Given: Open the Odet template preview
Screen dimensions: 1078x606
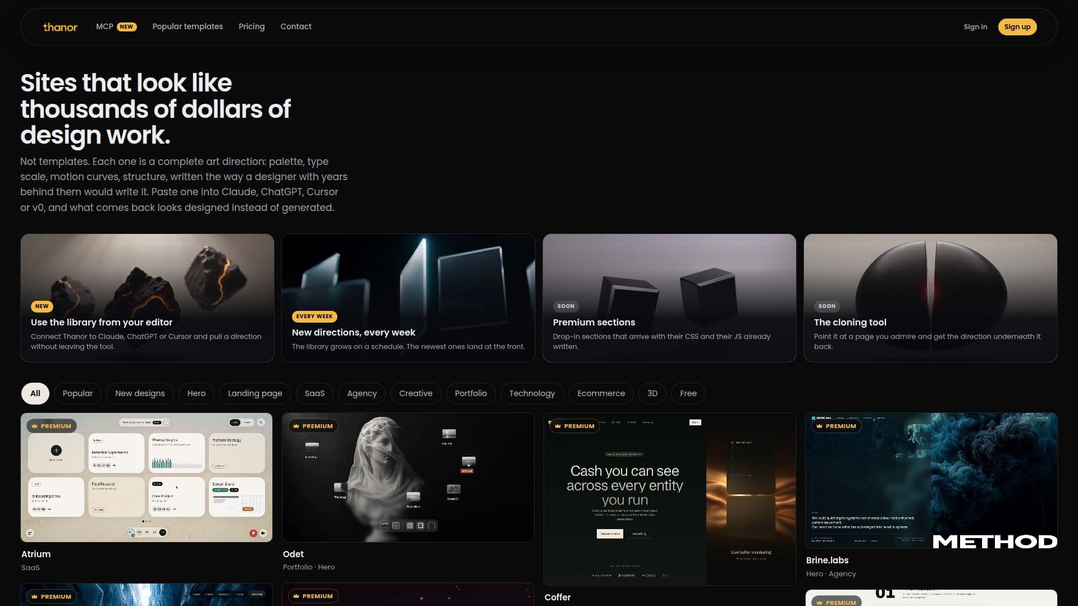Looking at the screenshot, I should 408,478.
